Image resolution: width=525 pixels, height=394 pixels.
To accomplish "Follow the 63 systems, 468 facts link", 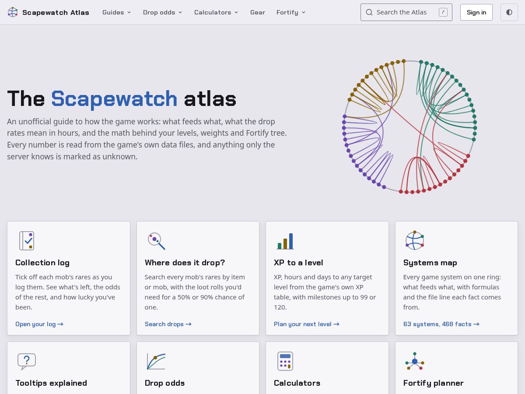I will (x=441, y=324).
